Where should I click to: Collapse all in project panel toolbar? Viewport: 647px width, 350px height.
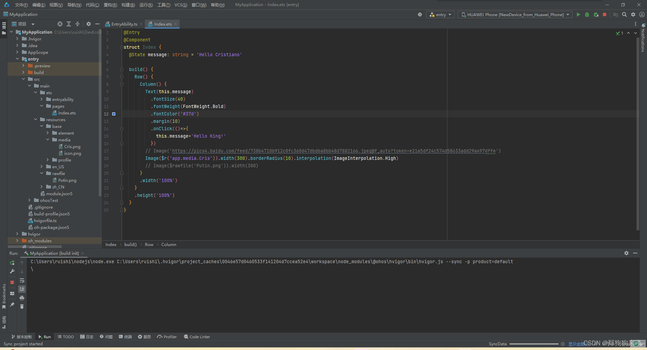click(78, 24)
